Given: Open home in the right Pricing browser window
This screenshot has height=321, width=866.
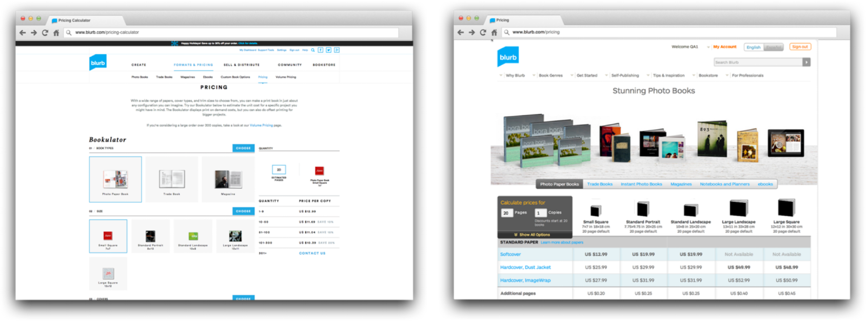Looking at the screenshot, I should pos(494,32).
